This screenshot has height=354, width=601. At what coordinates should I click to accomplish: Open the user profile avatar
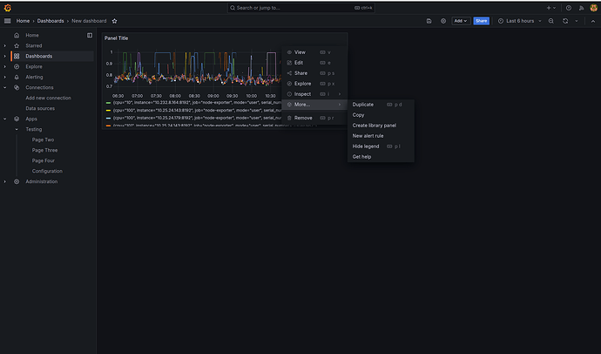pos(593,8)
